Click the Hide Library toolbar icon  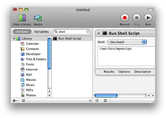pyautogui.click(x=22, y=18)
